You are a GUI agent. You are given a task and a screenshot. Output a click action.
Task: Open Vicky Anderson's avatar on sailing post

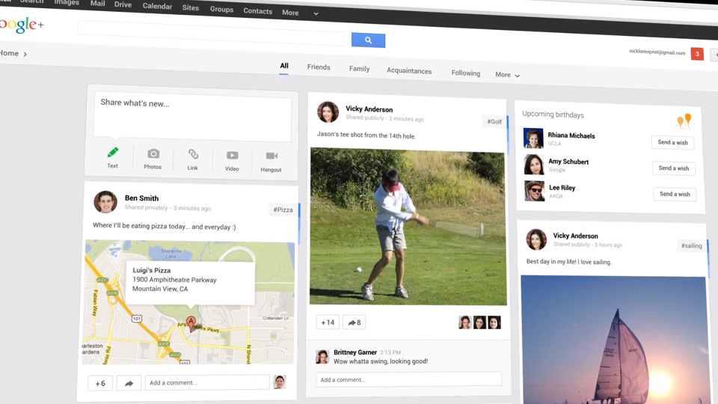pyautogui.click(x=536, y=239)
